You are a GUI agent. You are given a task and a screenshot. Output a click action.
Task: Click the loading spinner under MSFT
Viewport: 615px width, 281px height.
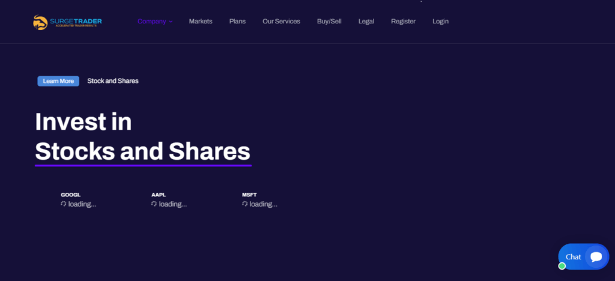pos(245,204)
